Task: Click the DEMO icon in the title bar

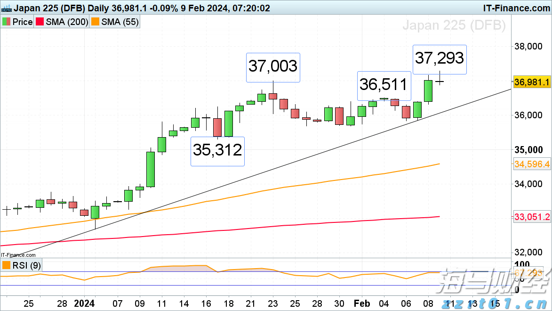Action: pyautogui.click(x=7, y=8)
